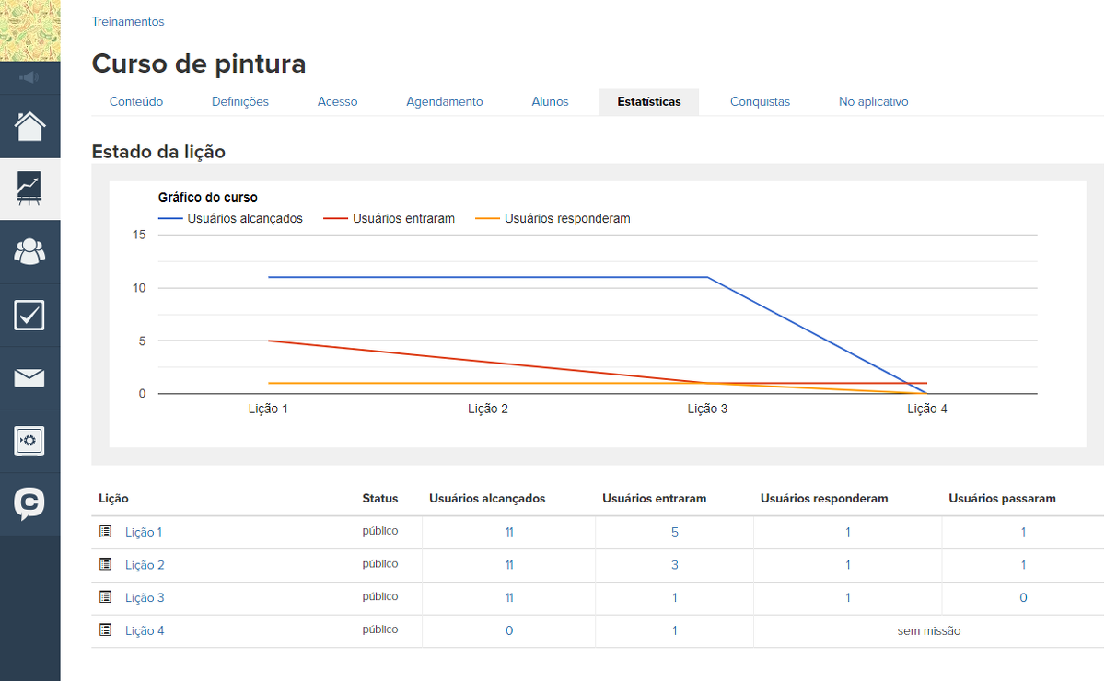Open the users group sidebar icon
Viewport: 1105px width, 681px height.
(29, 251)
